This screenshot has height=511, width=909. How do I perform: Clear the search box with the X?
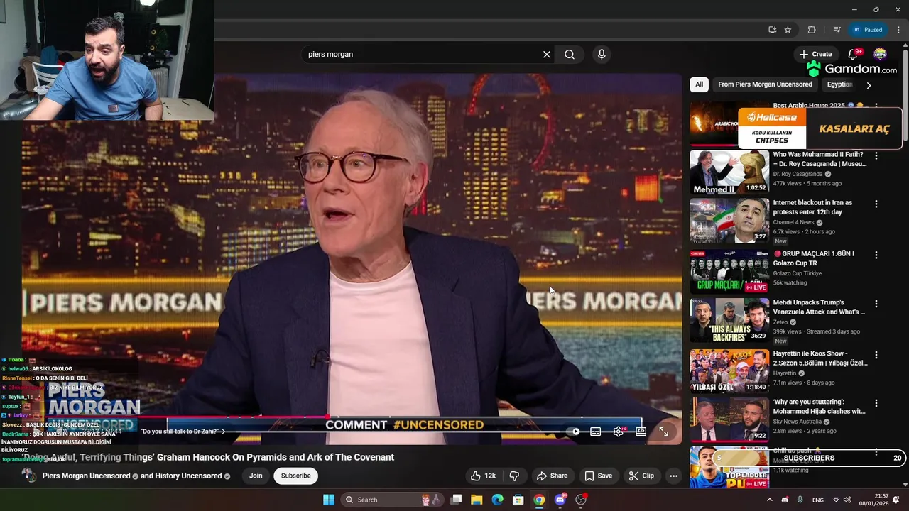point(547,55)
